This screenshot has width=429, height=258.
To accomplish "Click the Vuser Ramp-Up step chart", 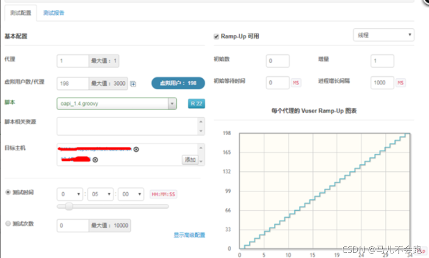I will coord(324,191).
